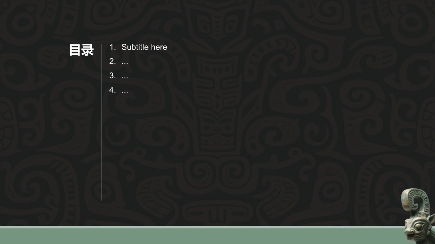
Task: Click the number "4." list marker
Action: pyautogui.click(x=112, y=90)
